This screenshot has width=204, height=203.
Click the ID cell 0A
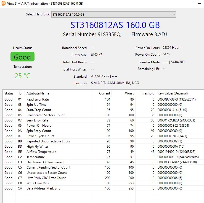click(x=20, y=131)
